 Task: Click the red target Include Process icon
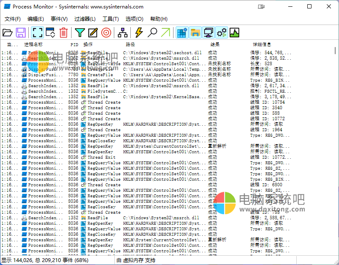tap(106, 33)
